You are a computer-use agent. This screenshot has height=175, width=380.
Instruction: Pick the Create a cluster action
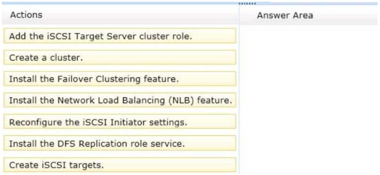(120, 58)
